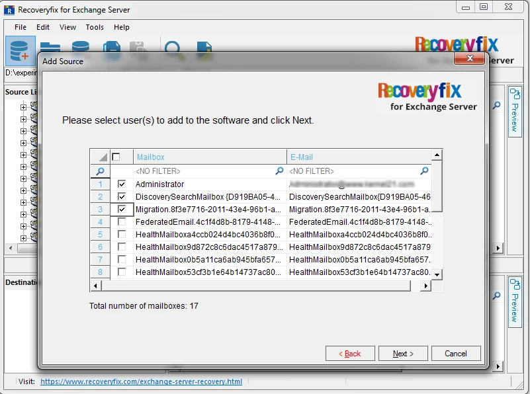Image resolution: width=530 pixels, height=394 pixels.
Task: Close the Add Source dialog
Action: (x=470, y=58)
